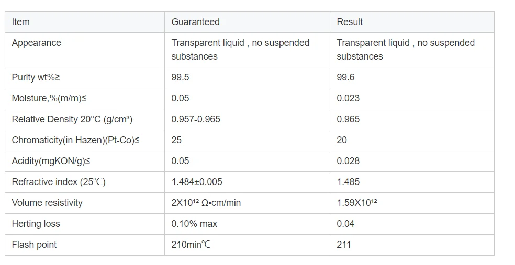Click the 'Herting loss' cell
Screen dimensions: 515x265
coord(36,224)
